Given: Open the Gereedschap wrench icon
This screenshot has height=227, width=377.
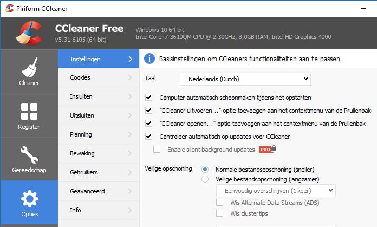Looking at the screenshot, I should point(29,155).
